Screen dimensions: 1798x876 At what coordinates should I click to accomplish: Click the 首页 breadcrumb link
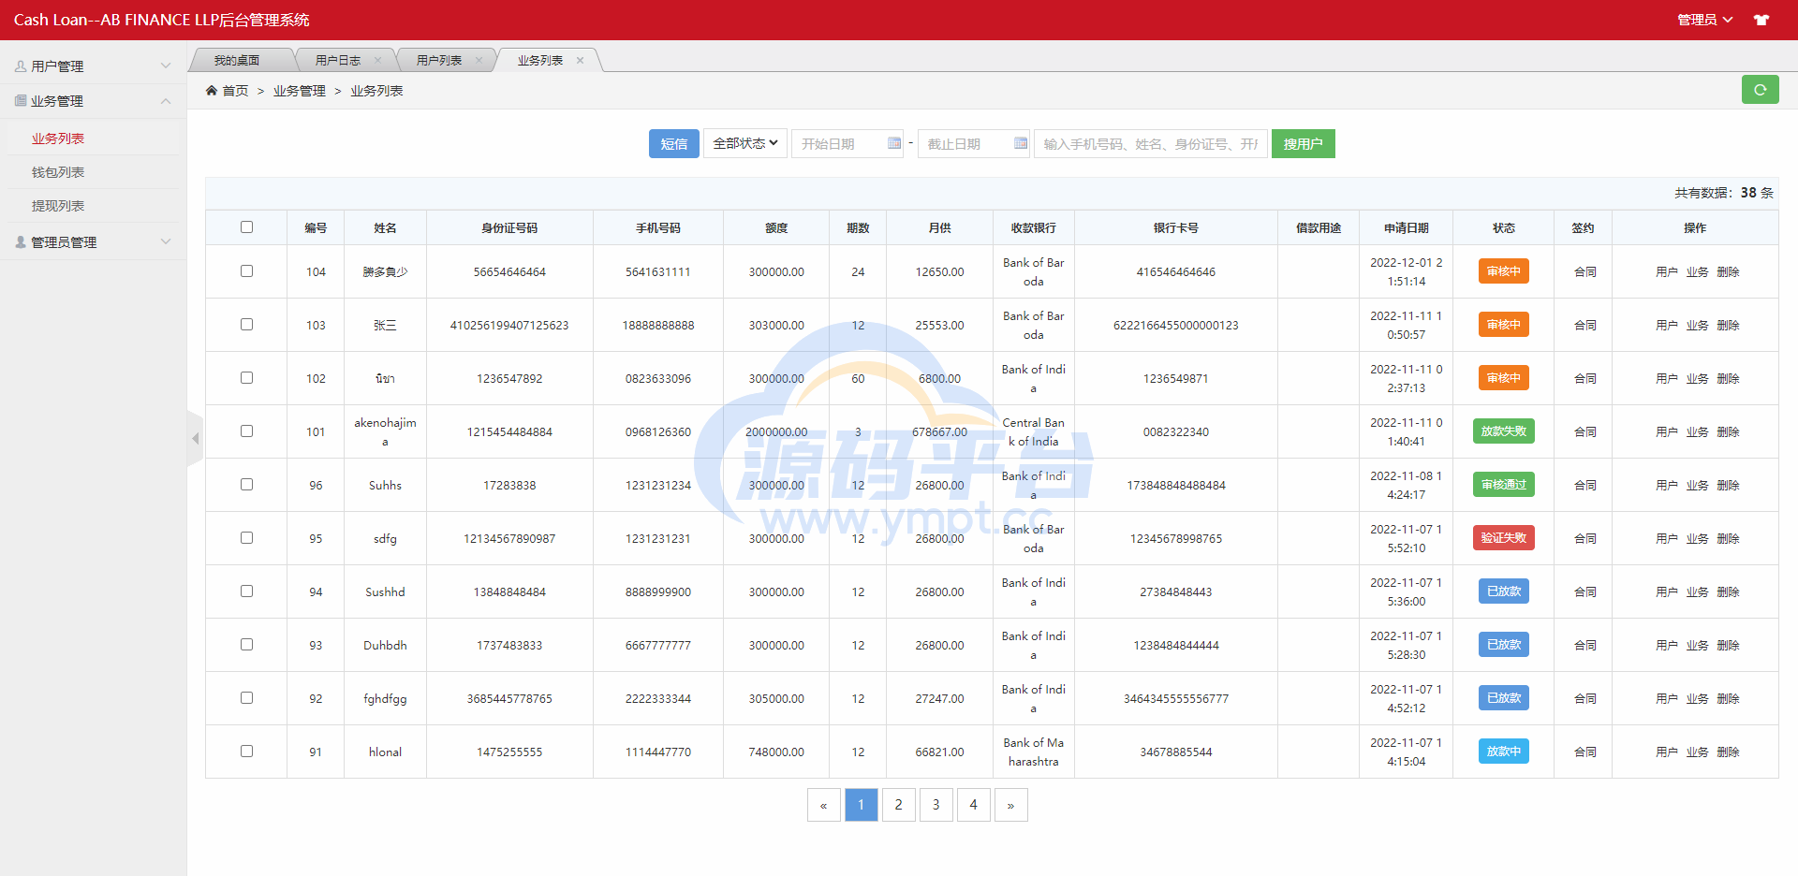pyautogui.click(x=235, y=91)
